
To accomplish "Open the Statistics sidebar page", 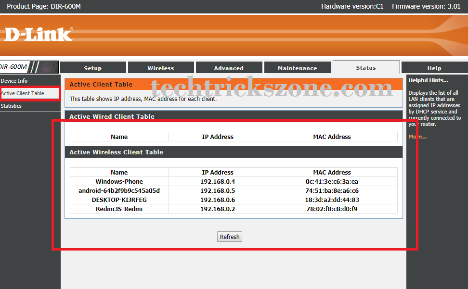I will tap(12, 106).
